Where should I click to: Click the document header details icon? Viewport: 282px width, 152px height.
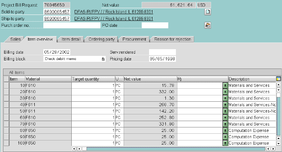pyautogui.click(x=208, y=12)
